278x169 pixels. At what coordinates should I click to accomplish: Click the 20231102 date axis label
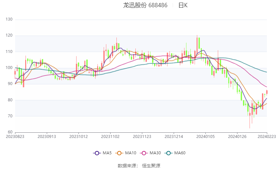point(110,137)
